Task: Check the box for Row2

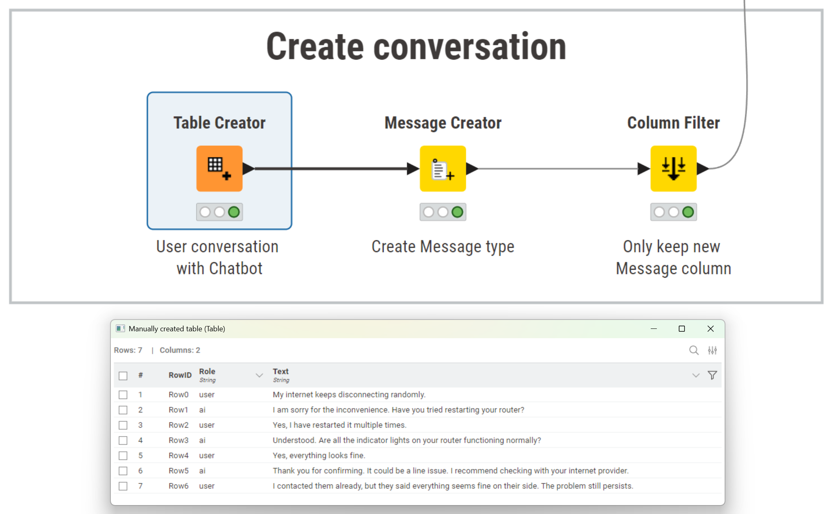Action: click(123, 425)
